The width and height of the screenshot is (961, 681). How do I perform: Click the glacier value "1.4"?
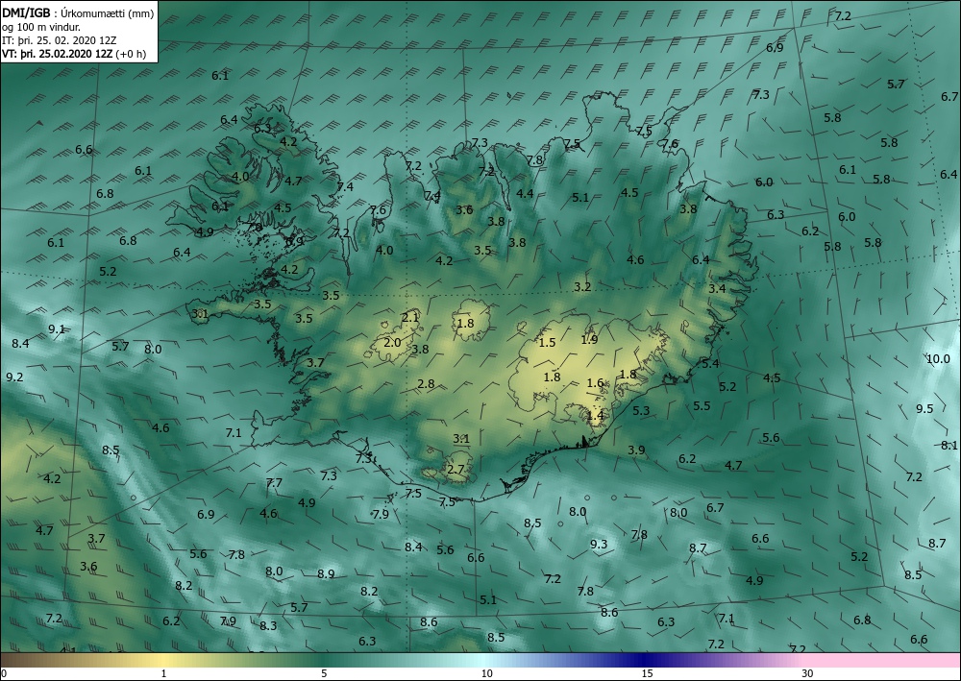tap(596, 415)
